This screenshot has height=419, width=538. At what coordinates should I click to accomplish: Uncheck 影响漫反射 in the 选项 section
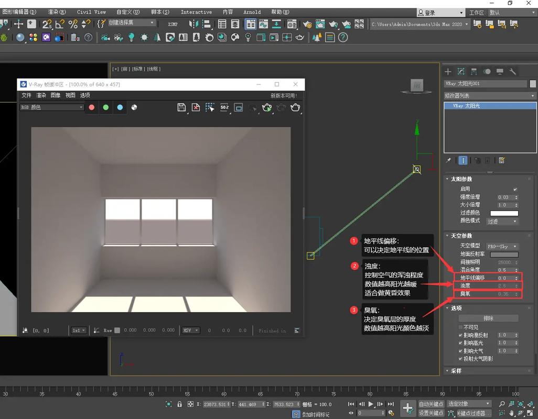[x=460, y=335]
